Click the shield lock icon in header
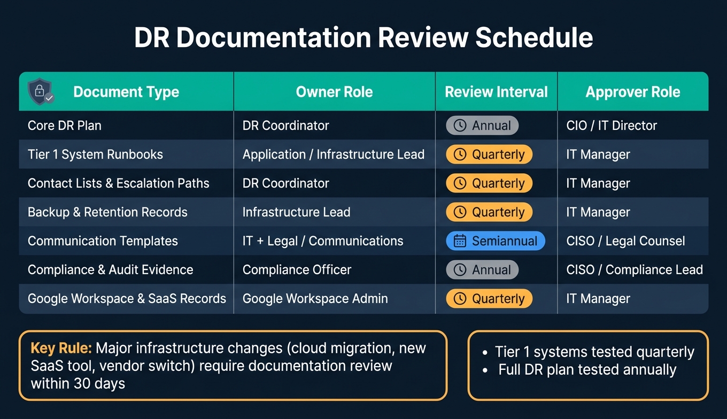Screen dimensions: 727x419 41,91
